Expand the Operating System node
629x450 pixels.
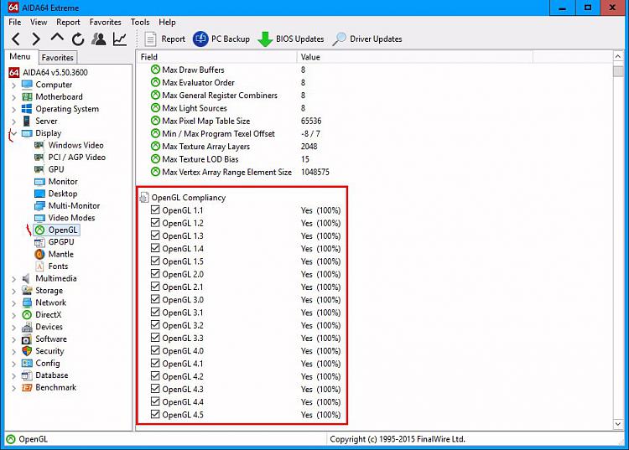(x=13, y=109)
